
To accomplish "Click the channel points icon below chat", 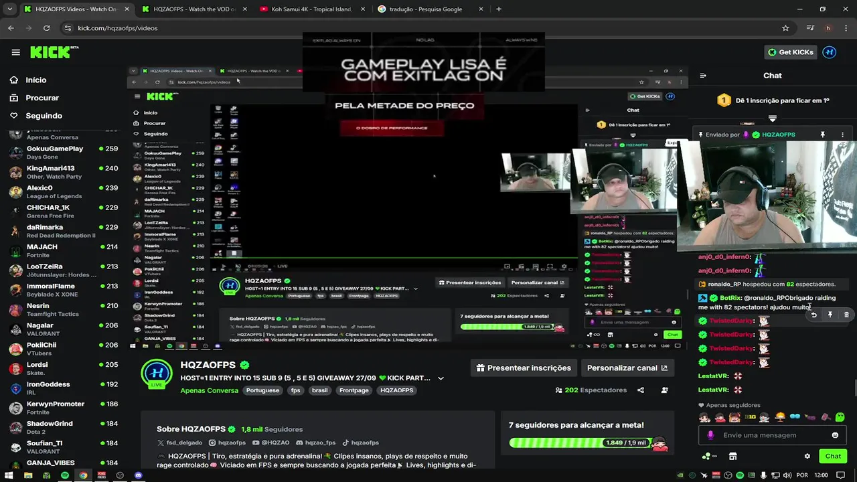I will point(708,456).
